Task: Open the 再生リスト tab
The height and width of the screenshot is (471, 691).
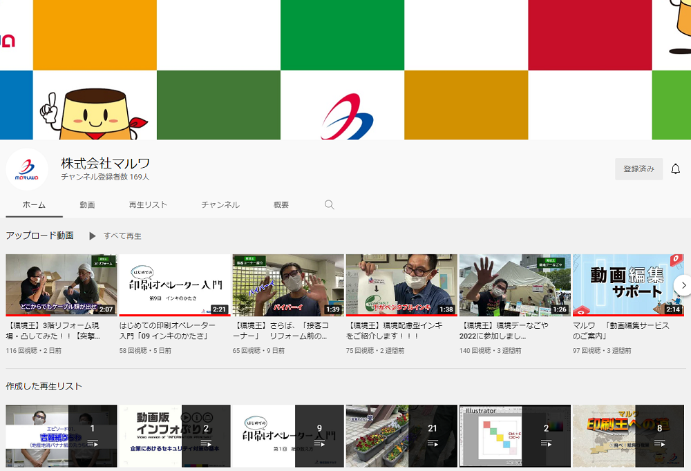Action: tap(148, 205)
